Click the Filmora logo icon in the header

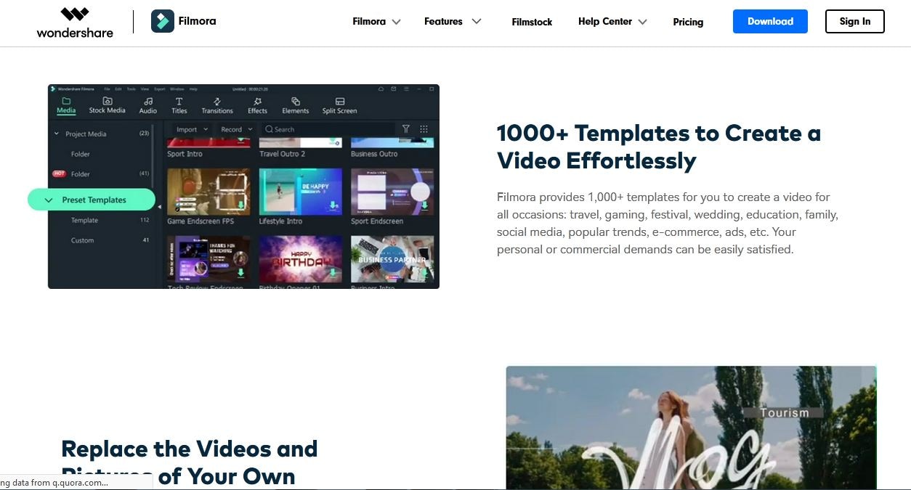(x=162, y=21)
